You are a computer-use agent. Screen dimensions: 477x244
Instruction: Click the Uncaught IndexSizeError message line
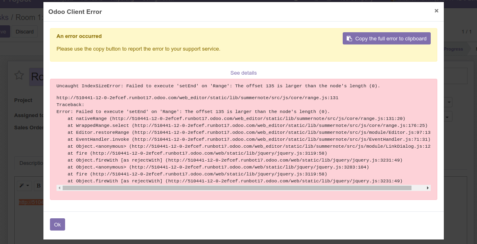tap(218, 86)
